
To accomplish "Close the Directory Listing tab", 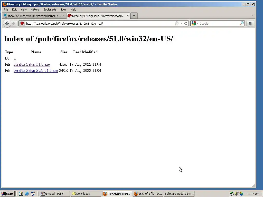I will tap(128, 16).
